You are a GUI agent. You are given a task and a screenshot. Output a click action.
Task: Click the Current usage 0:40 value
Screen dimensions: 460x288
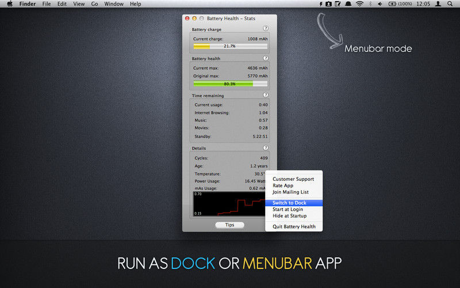coord(263,105)
